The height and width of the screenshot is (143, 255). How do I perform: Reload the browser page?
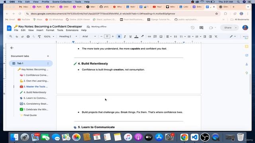(20, 14)
